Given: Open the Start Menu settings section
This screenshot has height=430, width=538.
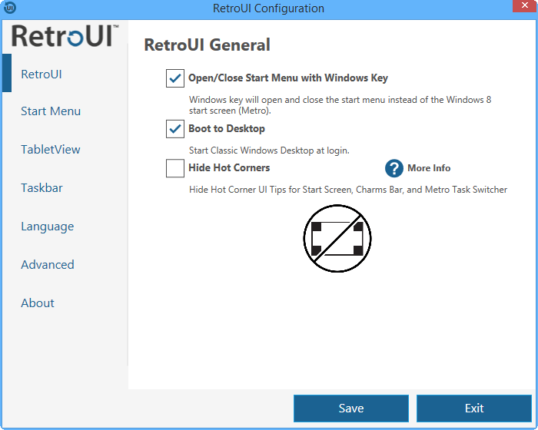Looking at the screenshot, I should point(51,111).
